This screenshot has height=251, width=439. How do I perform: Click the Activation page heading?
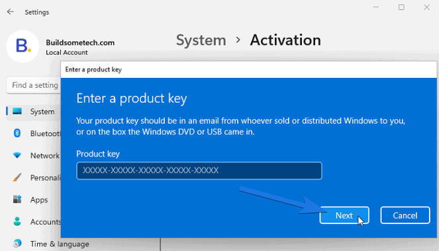(x=285, y=40)
